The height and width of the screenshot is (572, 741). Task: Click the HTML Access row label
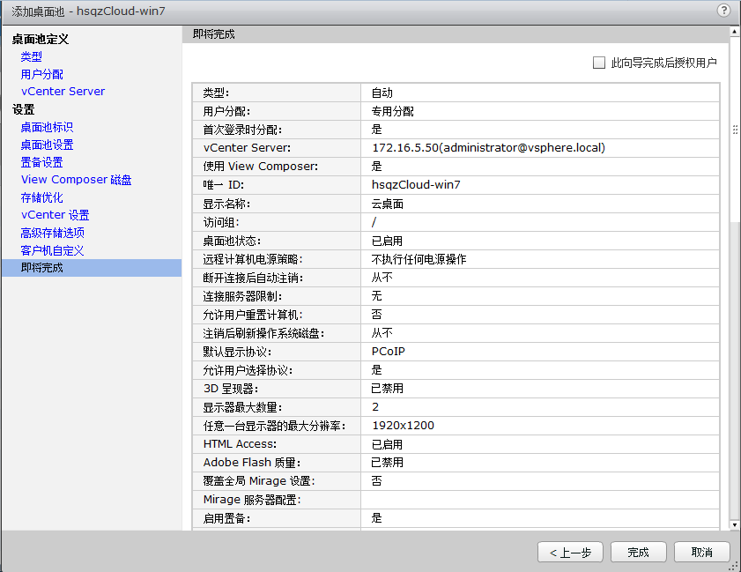240,444
